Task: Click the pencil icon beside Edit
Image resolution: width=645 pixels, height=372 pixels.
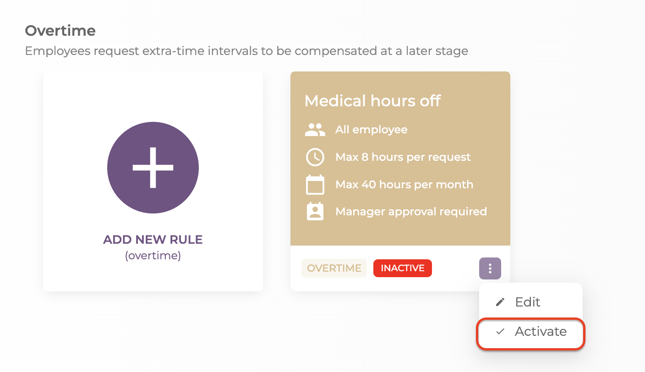Action: (x=500, y=302)
